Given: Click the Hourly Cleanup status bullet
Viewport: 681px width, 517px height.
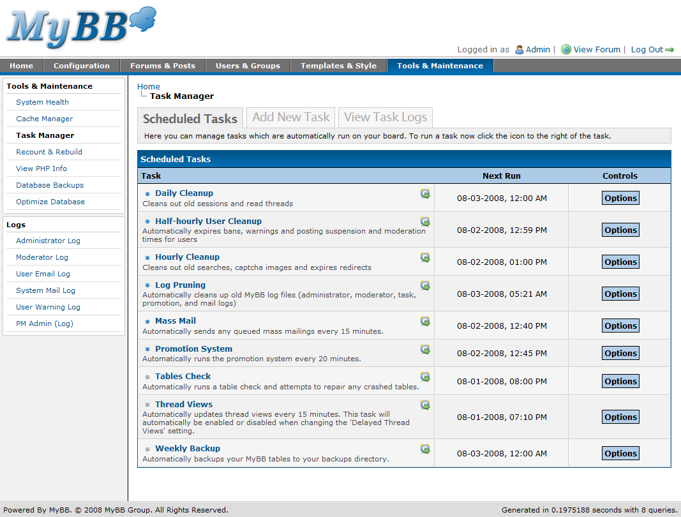Looking at the screenshot, I should (x=147, y=258).
